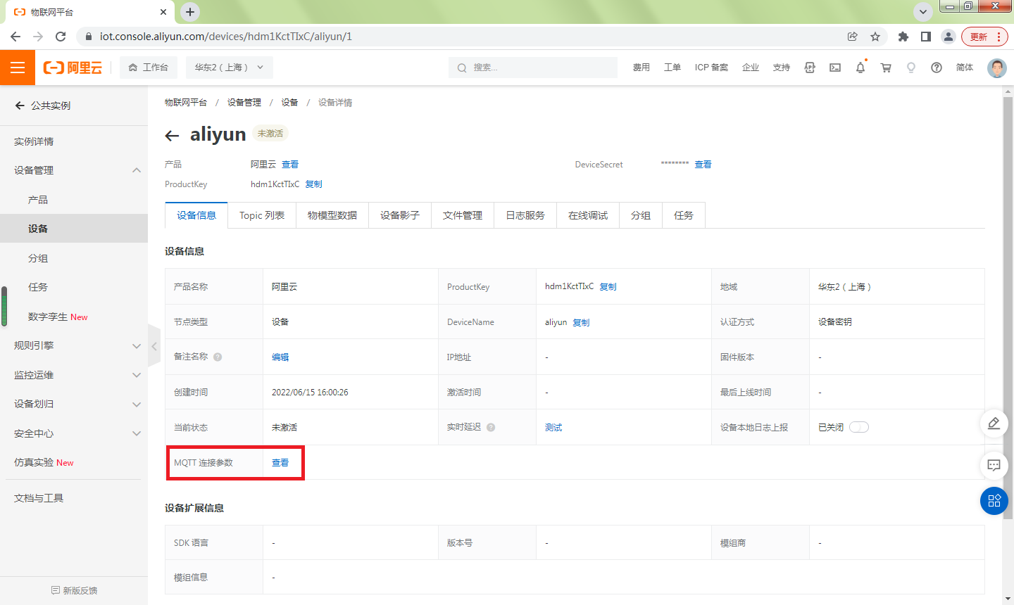Bookmark this page with the star icon

875,37
